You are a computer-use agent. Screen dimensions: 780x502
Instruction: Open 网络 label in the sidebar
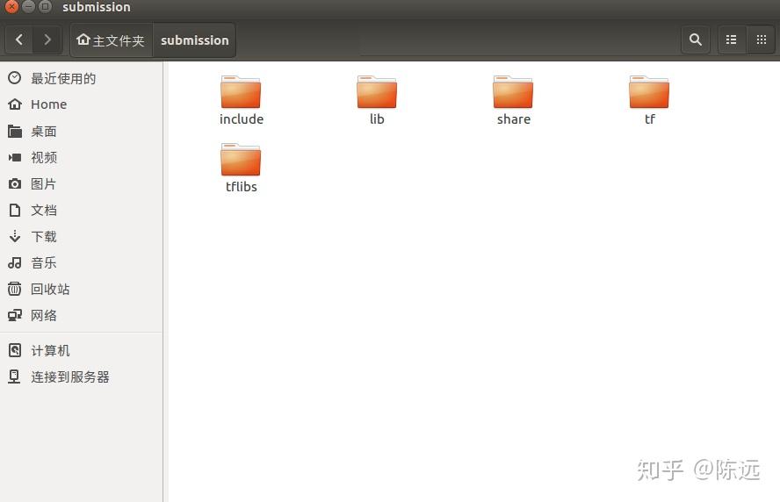pos(44,315)
